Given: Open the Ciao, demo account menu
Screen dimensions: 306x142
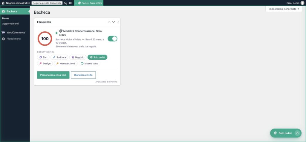Looking at the screenshot, I should pyautogui.click(x=295, y=3).
